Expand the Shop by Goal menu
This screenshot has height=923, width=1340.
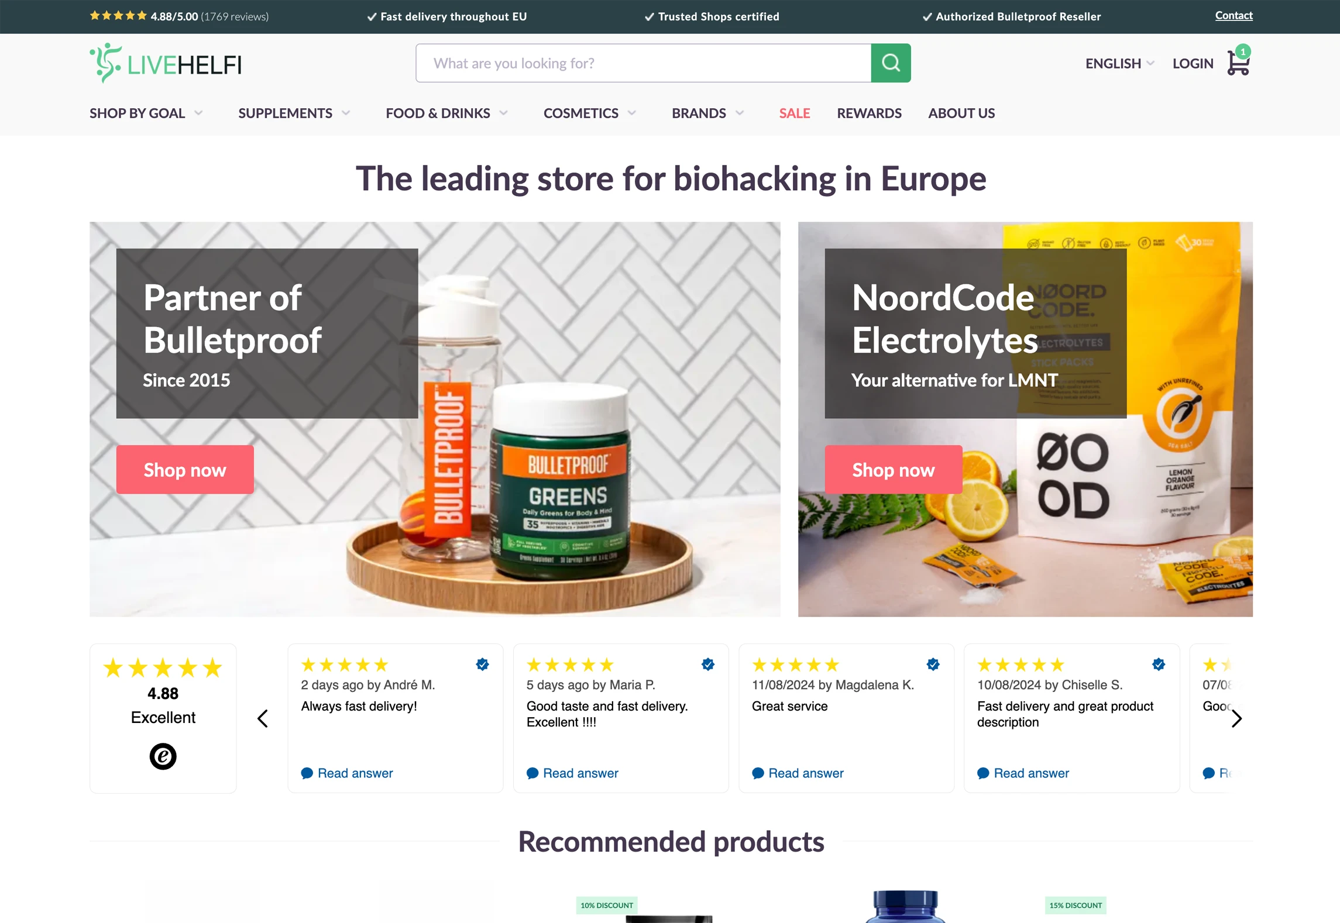pos(146,113)
